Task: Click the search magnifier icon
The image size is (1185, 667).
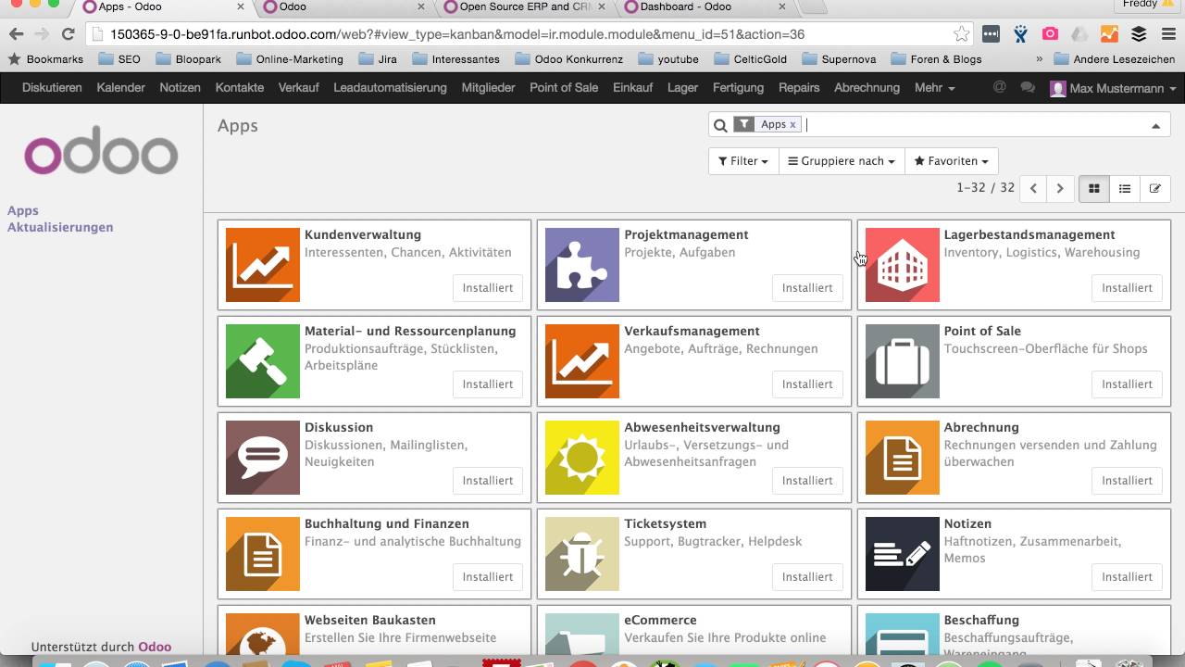Action: (720, 125)
